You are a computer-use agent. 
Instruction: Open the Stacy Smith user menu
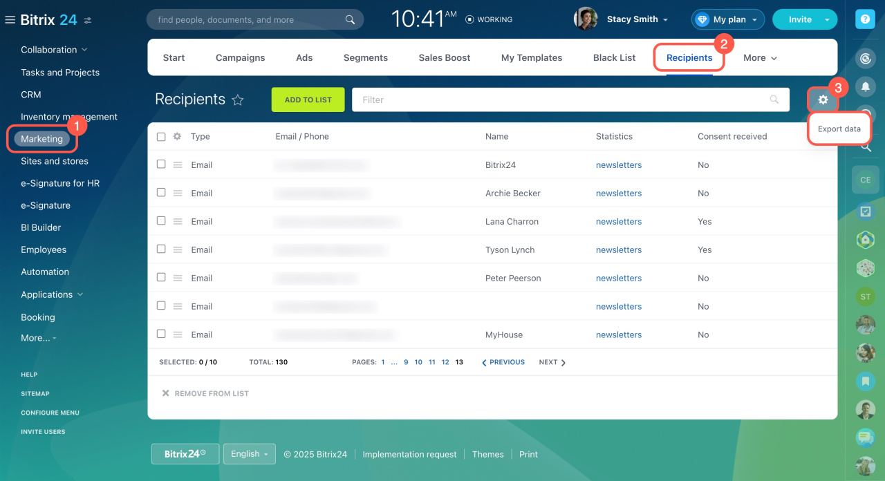pyautogui.click(x=637, y=19)
